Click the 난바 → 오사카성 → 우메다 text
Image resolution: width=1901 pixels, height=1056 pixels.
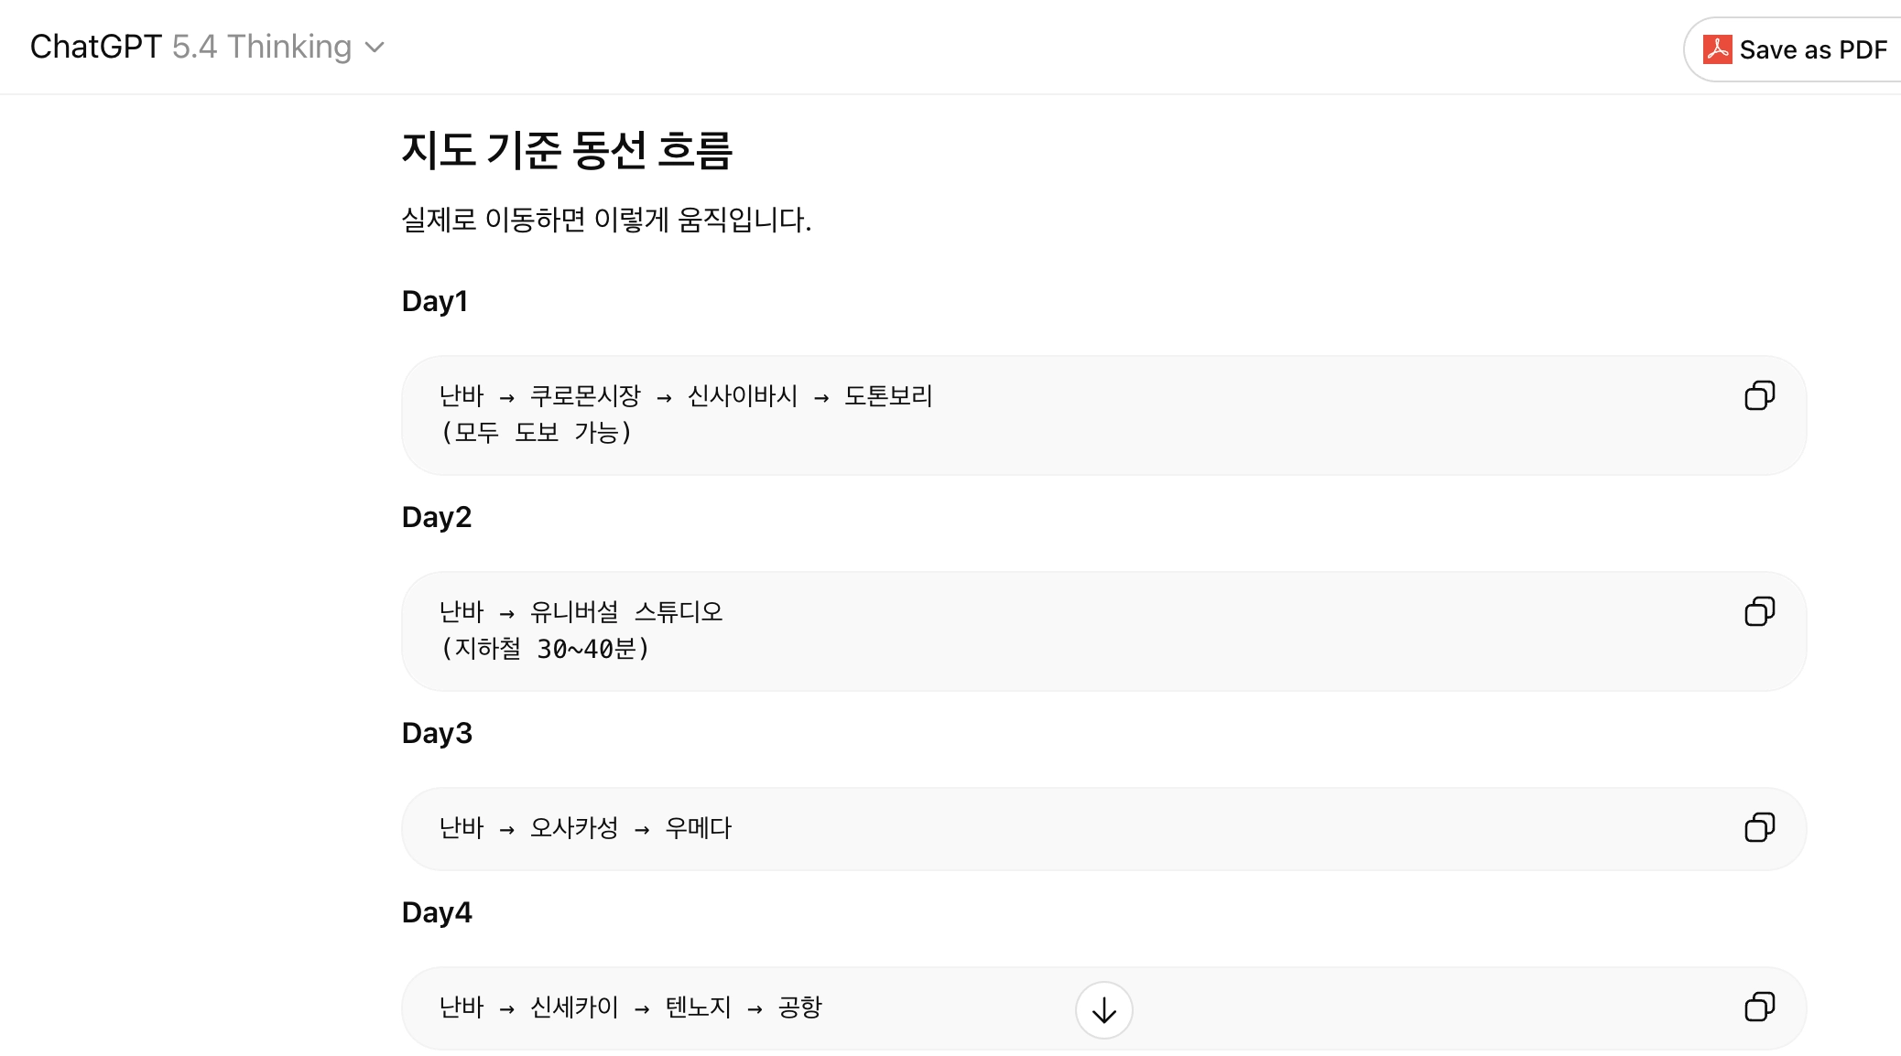pos(585,828)
